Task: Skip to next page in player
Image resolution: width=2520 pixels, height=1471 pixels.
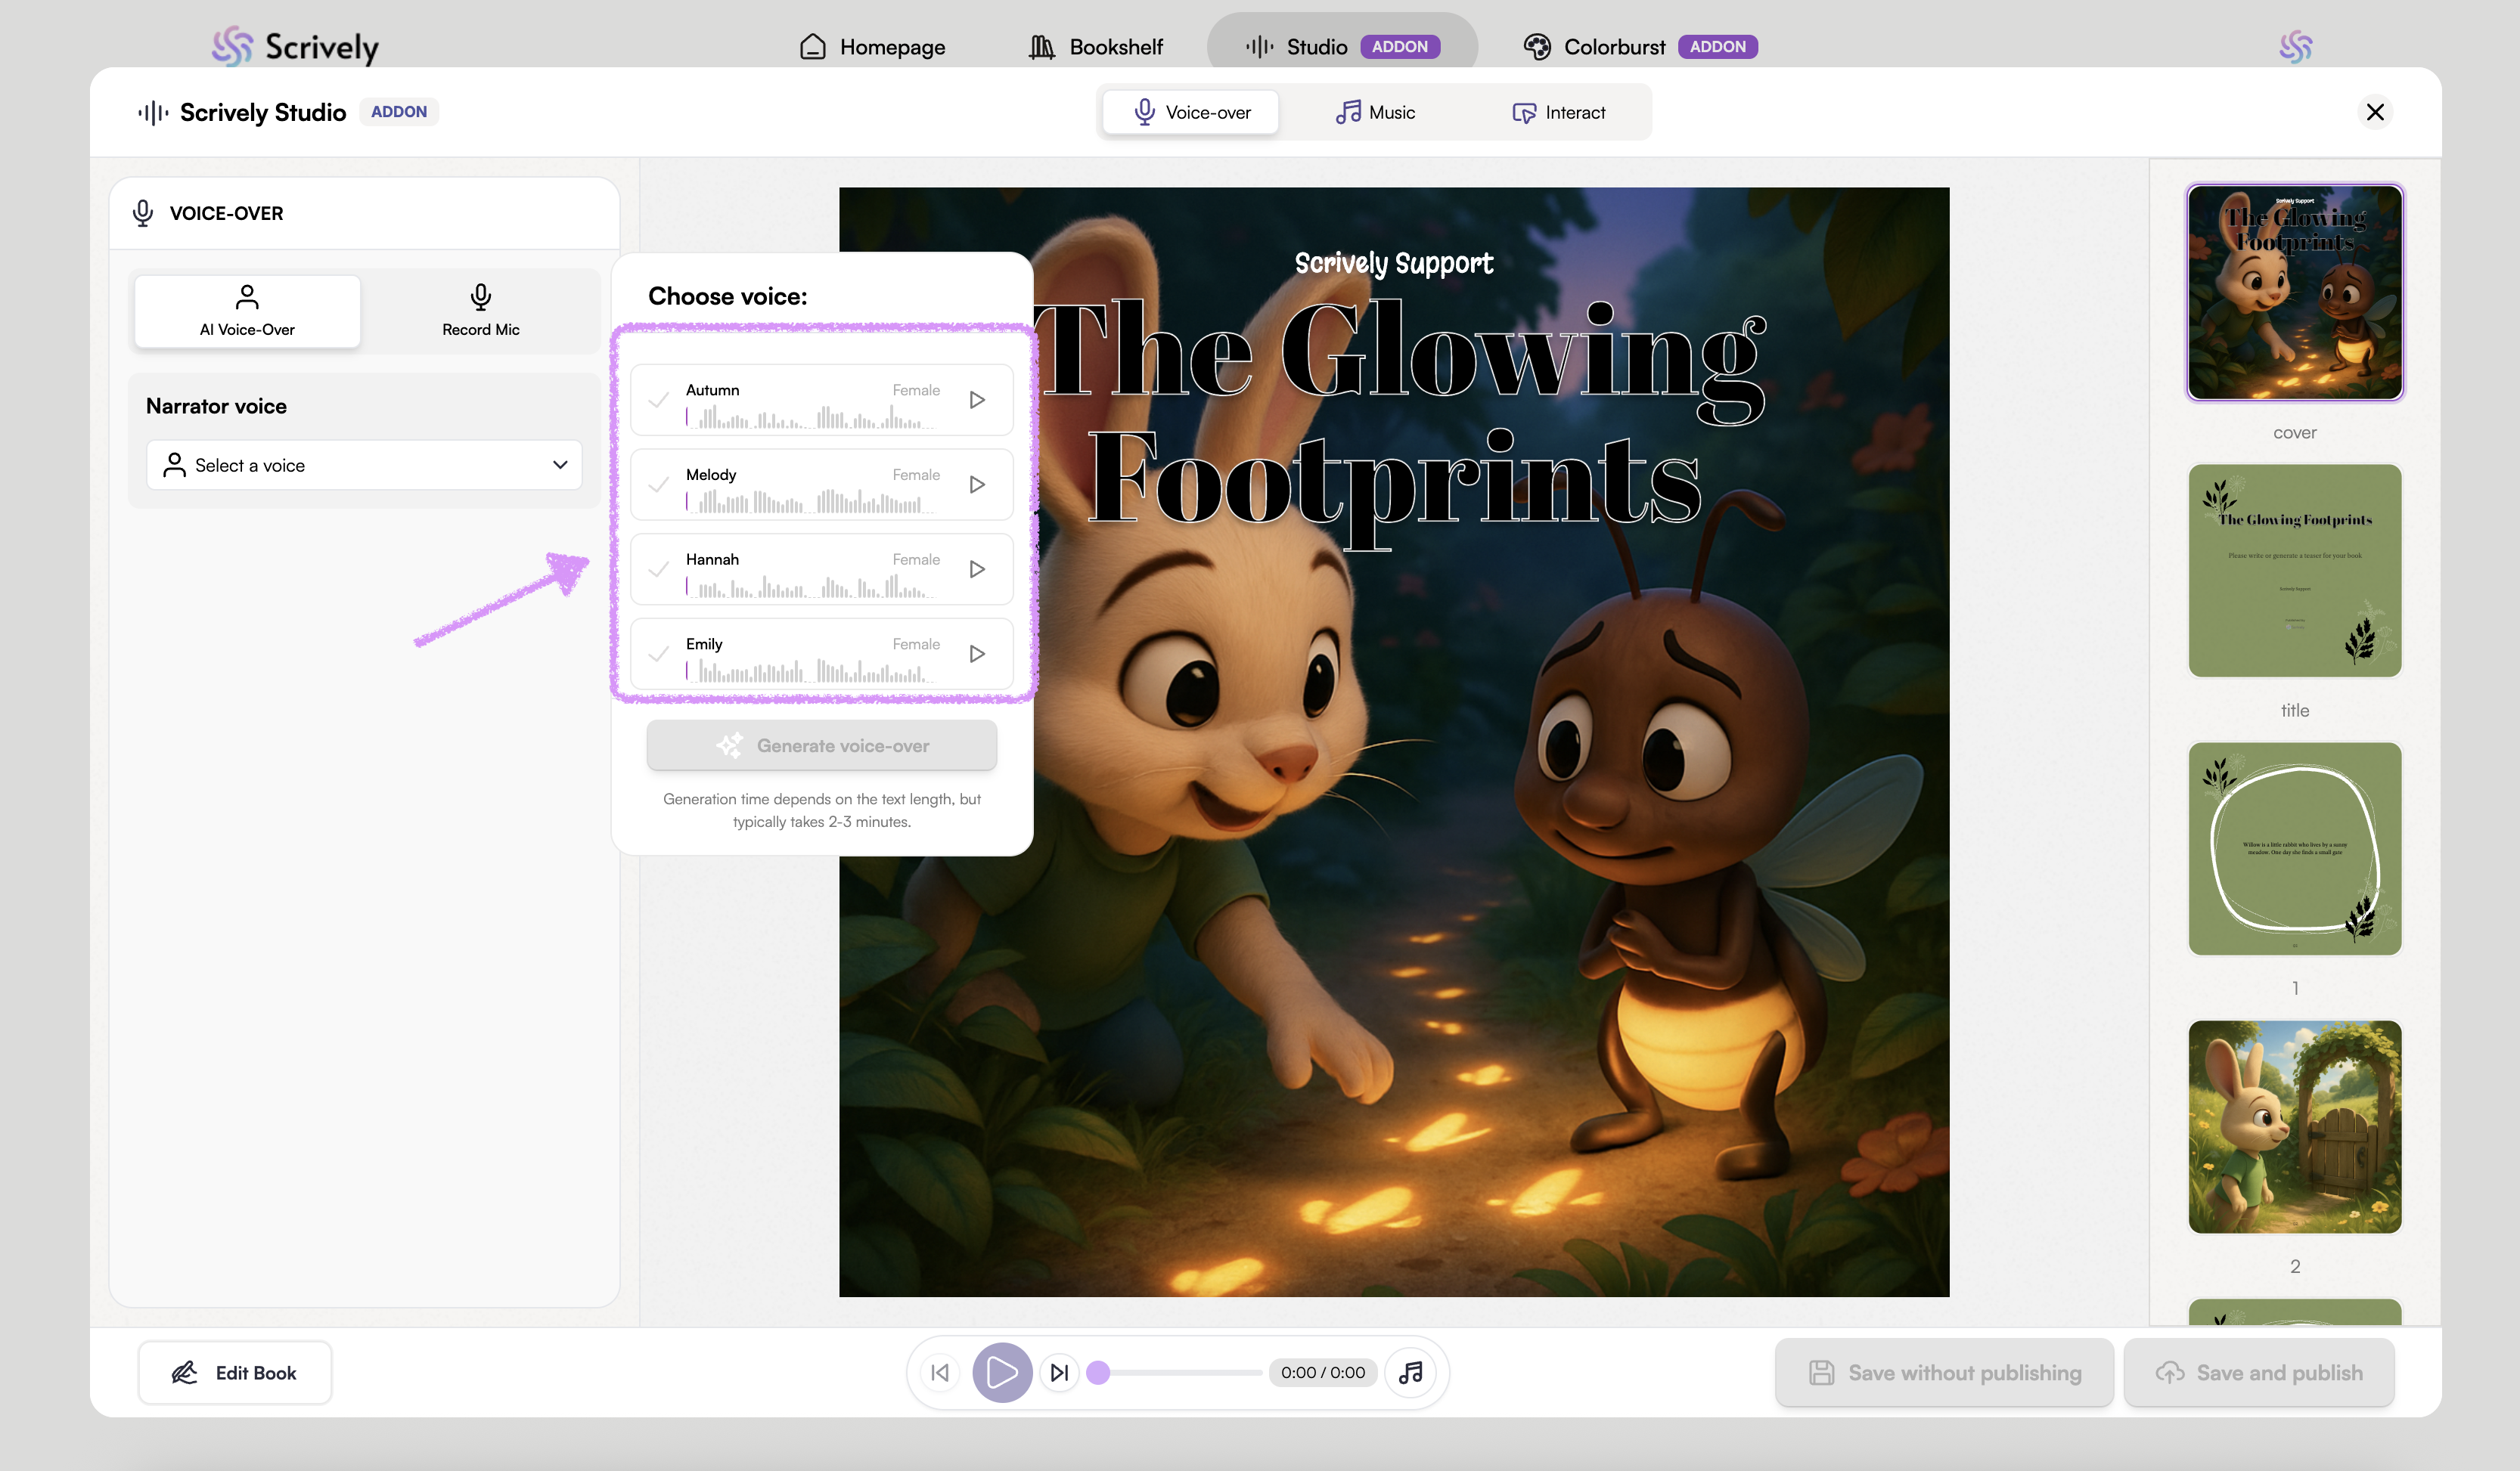Action: point(1059,1372)
